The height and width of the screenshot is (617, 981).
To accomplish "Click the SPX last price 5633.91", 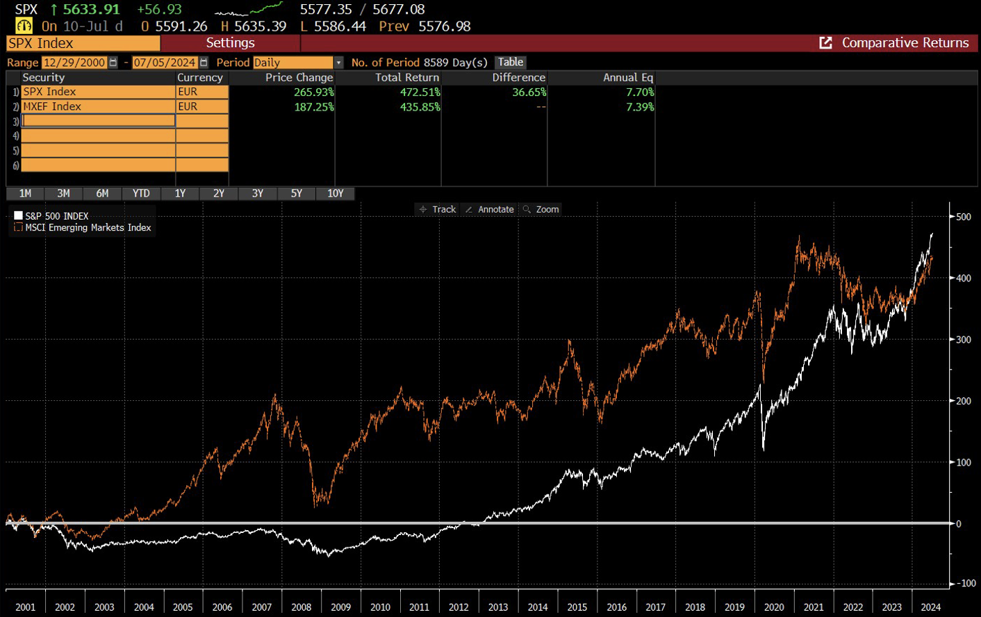I will coord(91,9).
